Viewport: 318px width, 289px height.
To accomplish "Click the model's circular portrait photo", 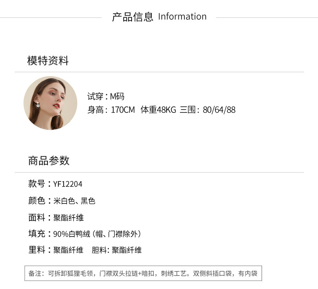I will pyautogui.click(x=50, y=103).
